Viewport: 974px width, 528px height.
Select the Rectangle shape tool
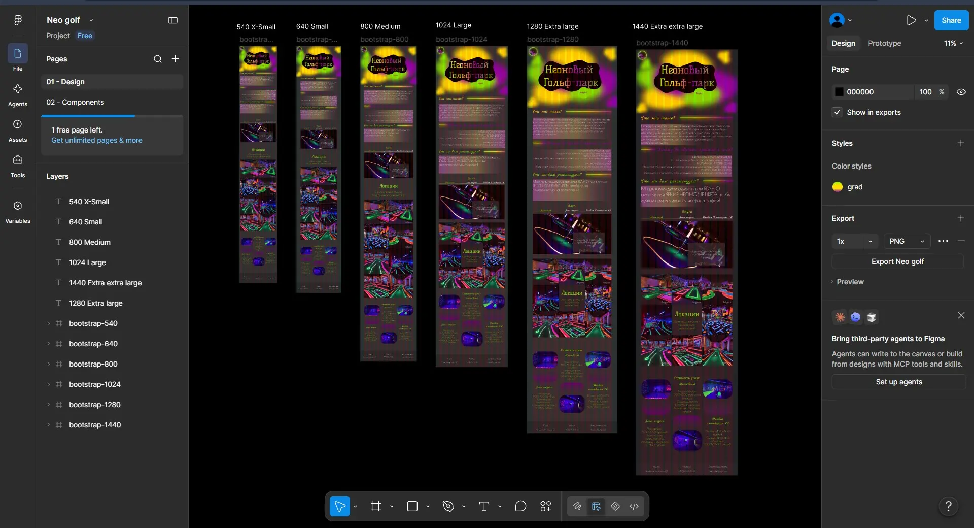(412, 506)
